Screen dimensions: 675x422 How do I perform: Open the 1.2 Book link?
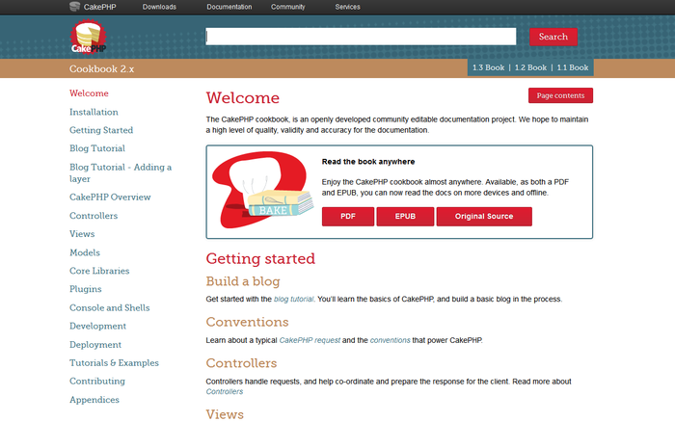530,67
